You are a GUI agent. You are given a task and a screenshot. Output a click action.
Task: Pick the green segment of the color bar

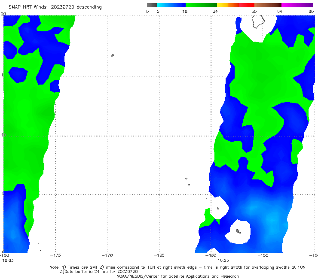201,5
